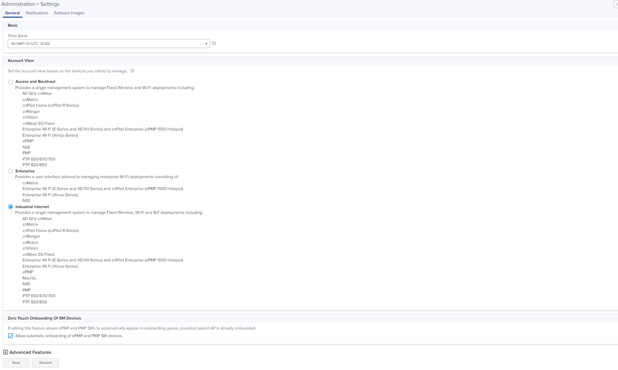Image resolution: width=618 pixels, height=370 pixels.
Task: Click the Save button
Action: (x=16, y=362)
